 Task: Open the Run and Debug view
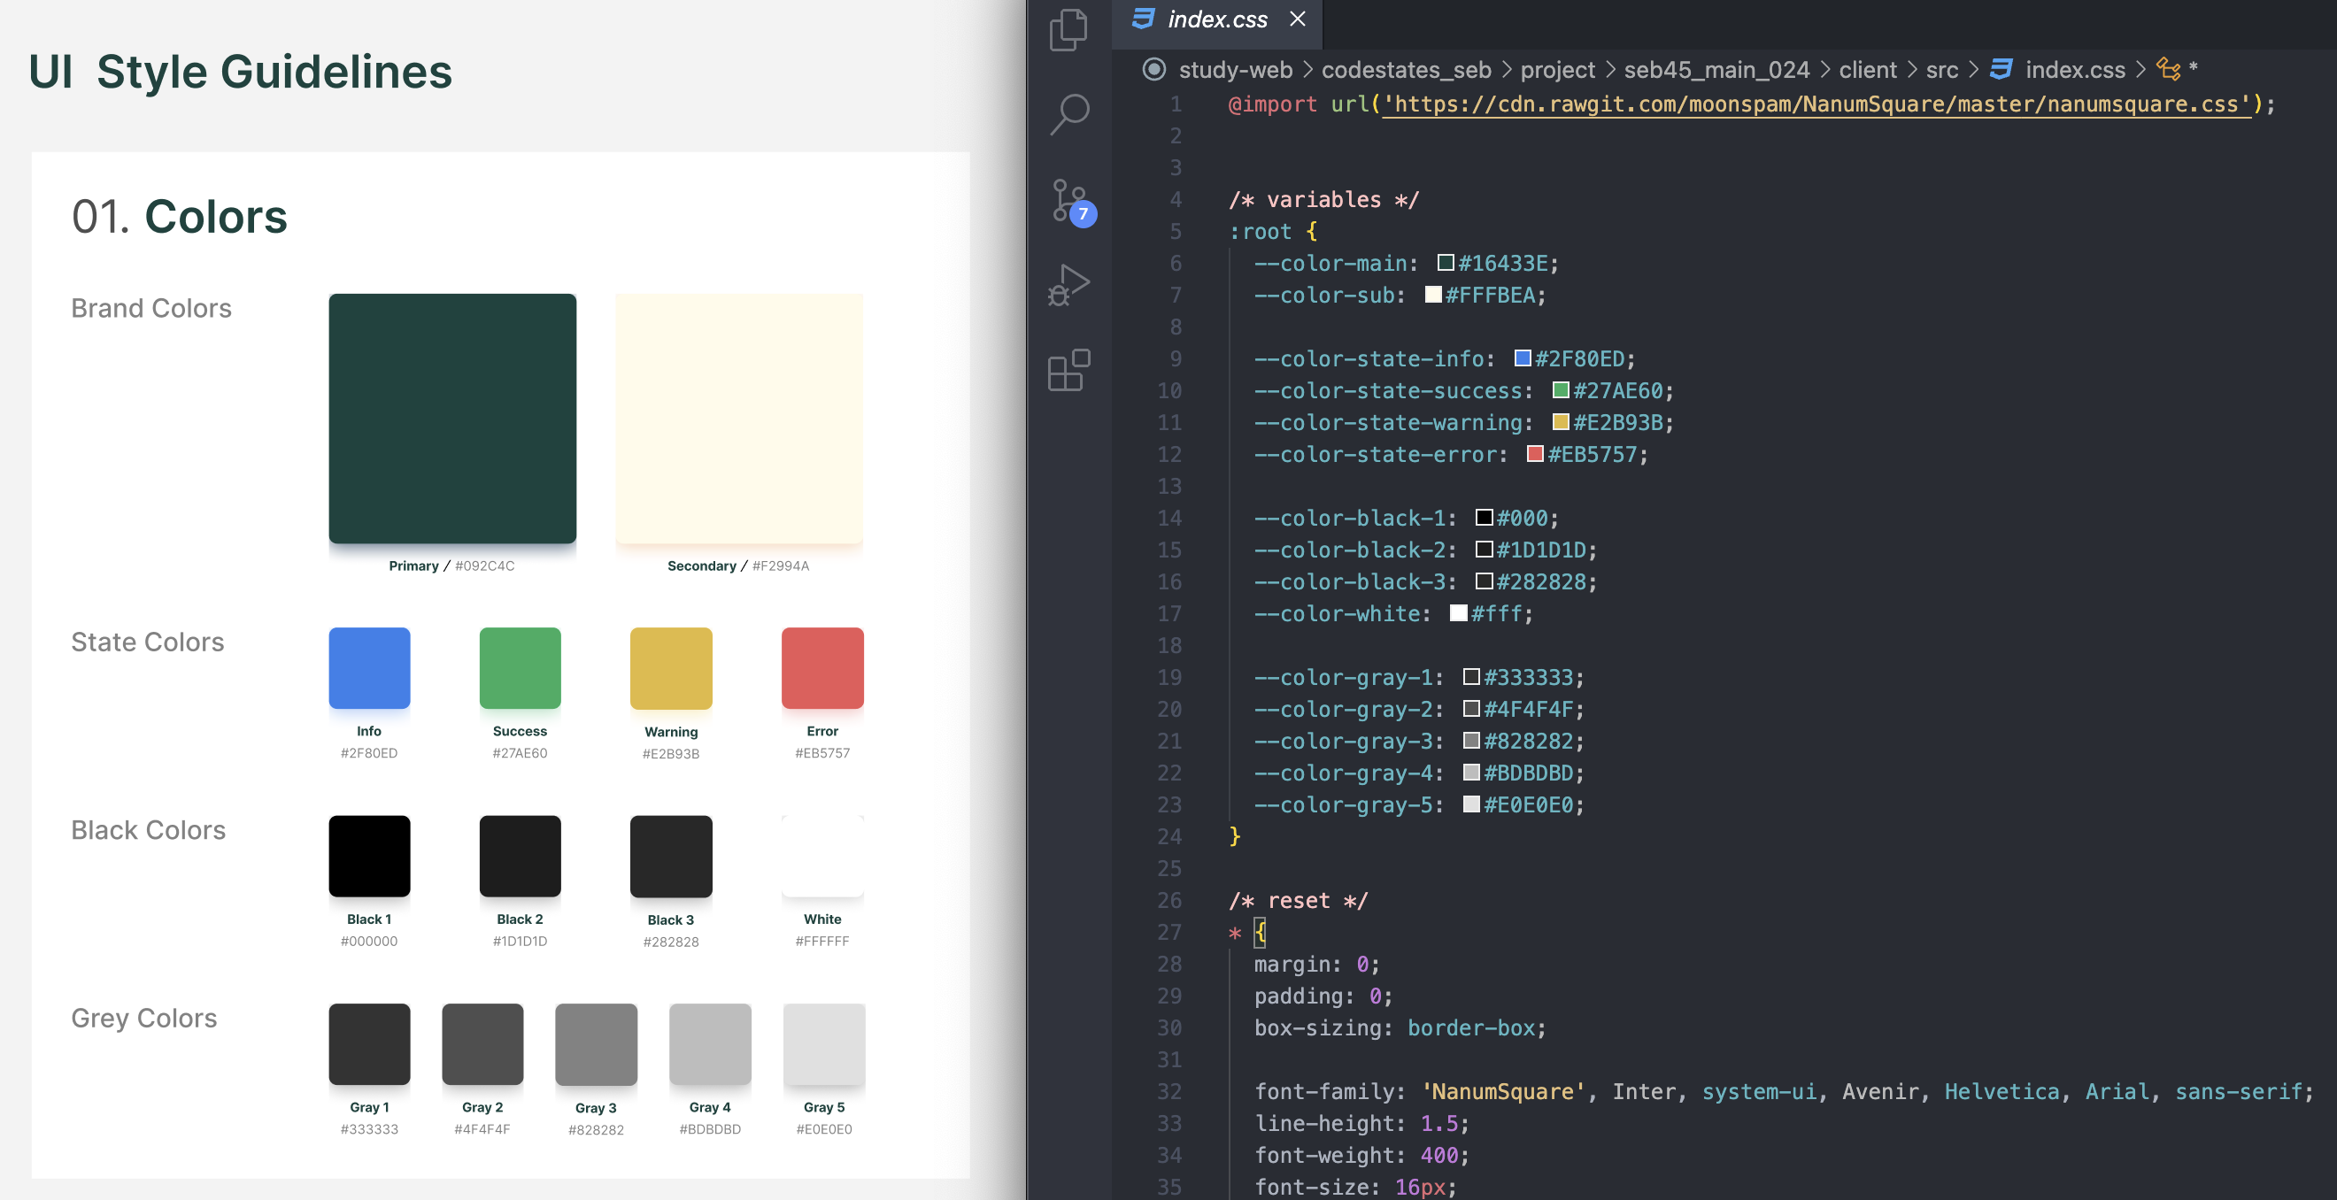point(1068,285)
